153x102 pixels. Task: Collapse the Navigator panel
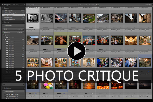click(2, 5)
